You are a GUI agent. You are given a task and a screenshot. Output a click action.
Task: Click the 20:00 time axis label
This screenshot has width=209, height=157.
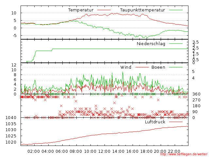(160, 151)
